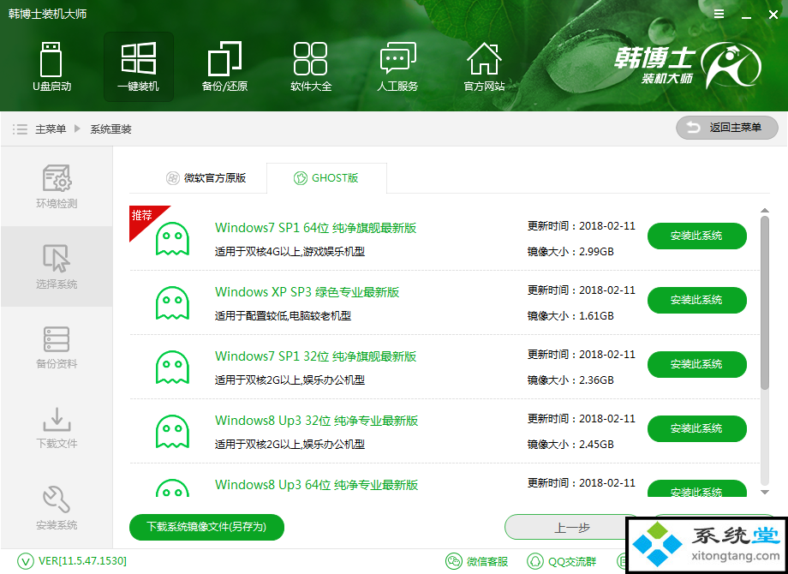The image size is (788, 574).
Task: Install Windows7 SP1 32位 纯净旗舰最新版
Action: (x=696, y=364)
